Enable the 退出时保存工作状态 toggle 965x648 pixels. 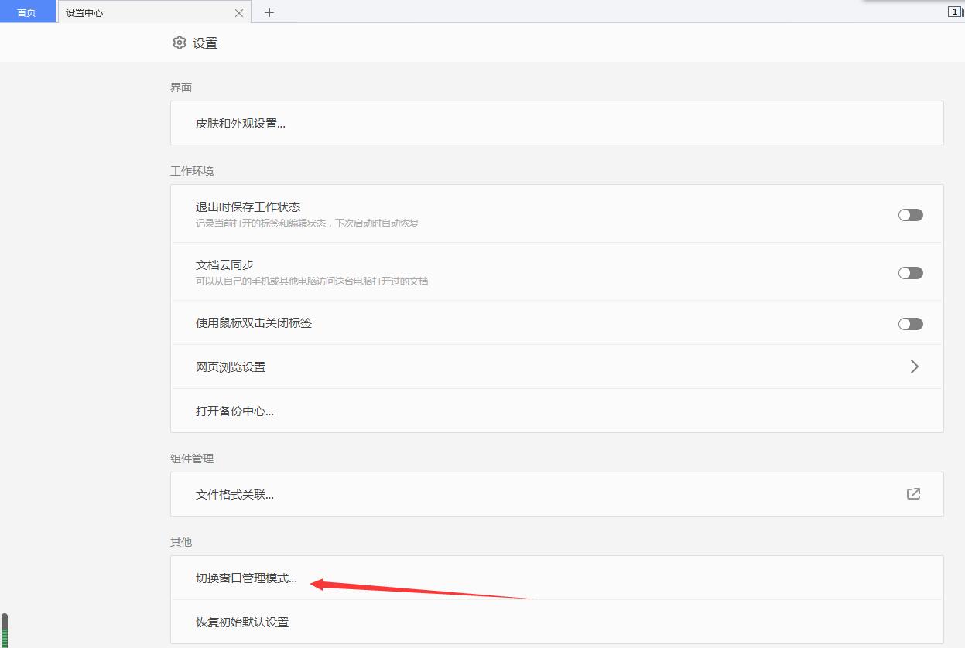point(910,215)
